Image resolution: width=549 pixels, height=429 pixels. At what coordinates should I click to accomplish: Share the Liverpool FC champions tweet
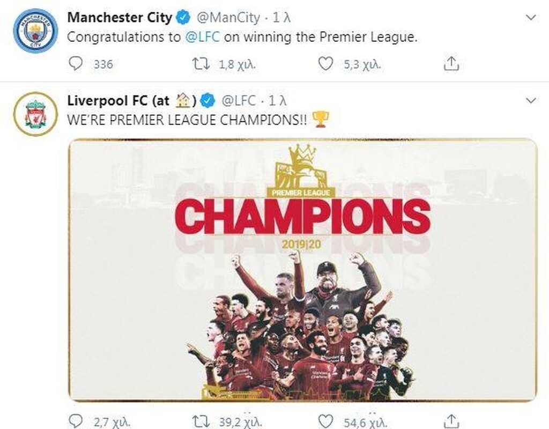point(451,420)
